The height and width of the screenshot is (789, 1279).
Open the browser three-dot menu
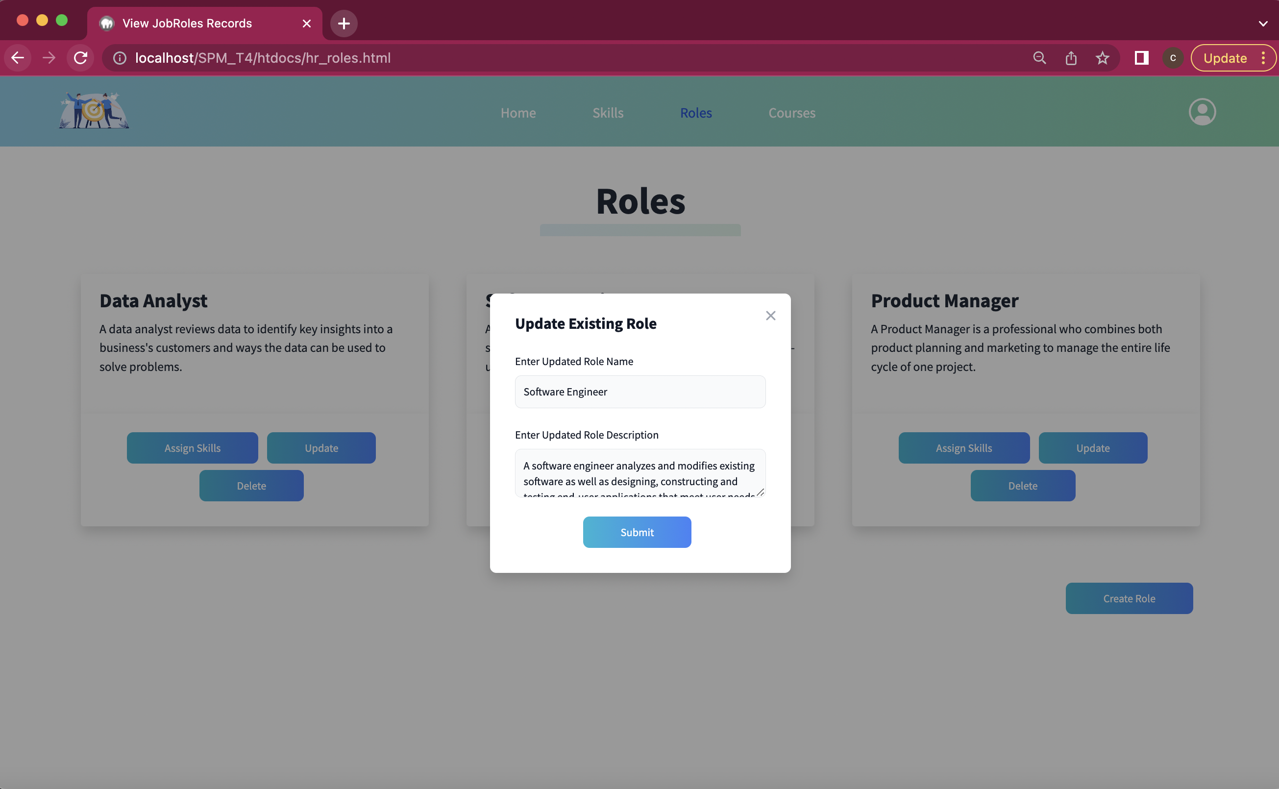1263,58
